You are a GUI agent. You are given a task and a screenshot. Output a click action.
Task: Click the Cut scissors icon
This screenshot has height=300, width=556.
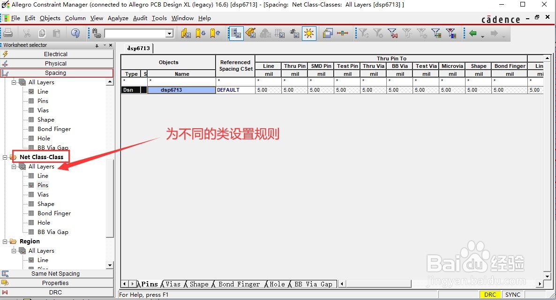(27, 33)
